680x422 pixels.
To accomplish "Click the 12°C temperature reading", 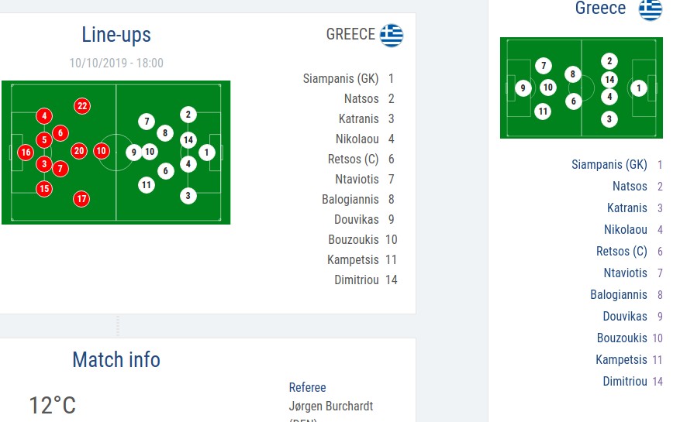I will pyautogui.click(x=52, y=405).
